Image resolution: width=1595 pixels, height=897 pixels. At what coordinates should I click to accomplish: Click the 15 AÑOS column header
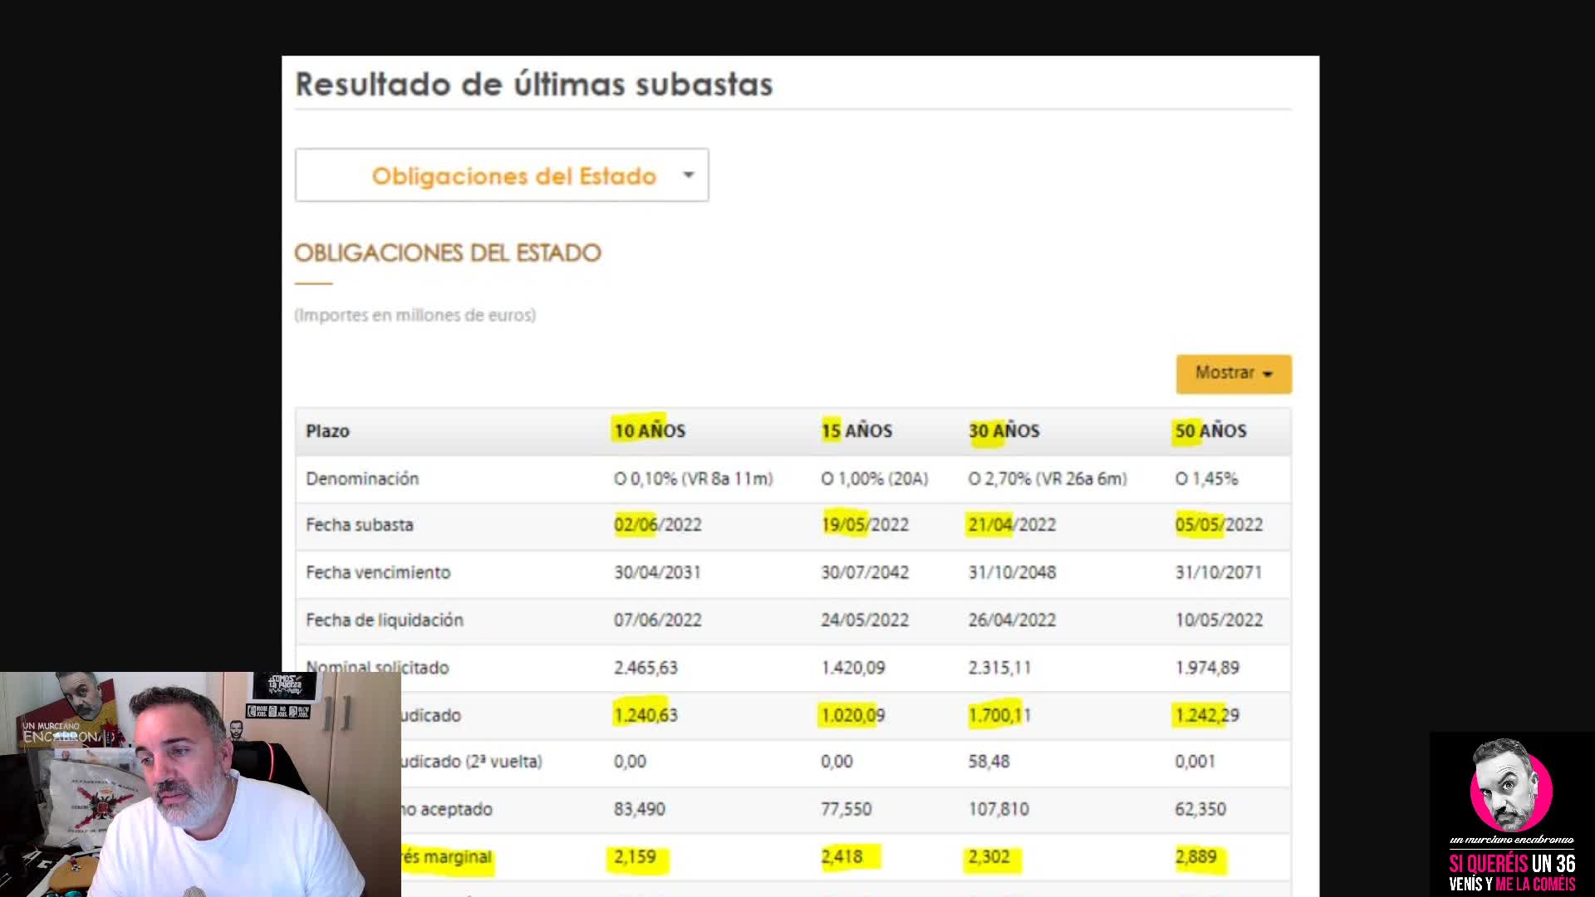click(x=856, y=431)
